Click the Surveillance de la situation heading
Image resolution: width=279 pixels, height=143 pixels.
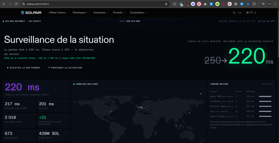pos(59,39)
